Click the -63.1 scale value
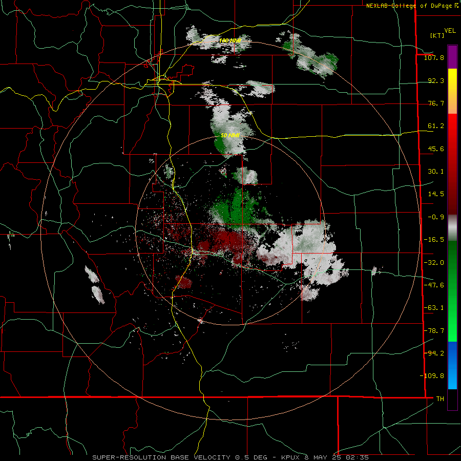Viewport: 461px width, 461px height. click(x=434, y=308)
